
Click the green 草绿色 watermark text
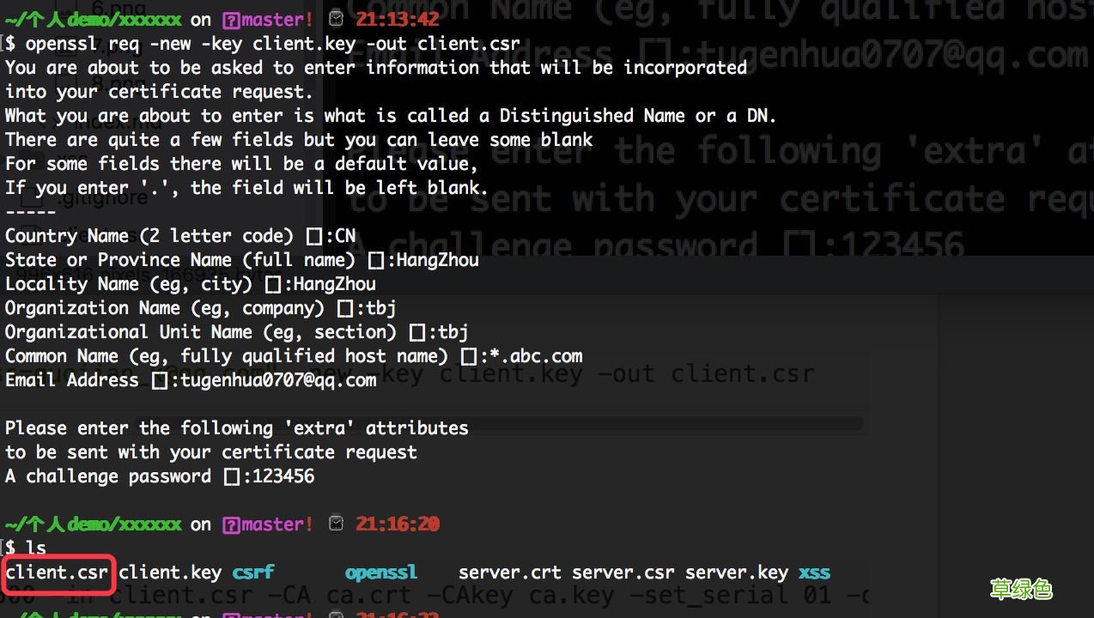click(x=1021, y=590)
